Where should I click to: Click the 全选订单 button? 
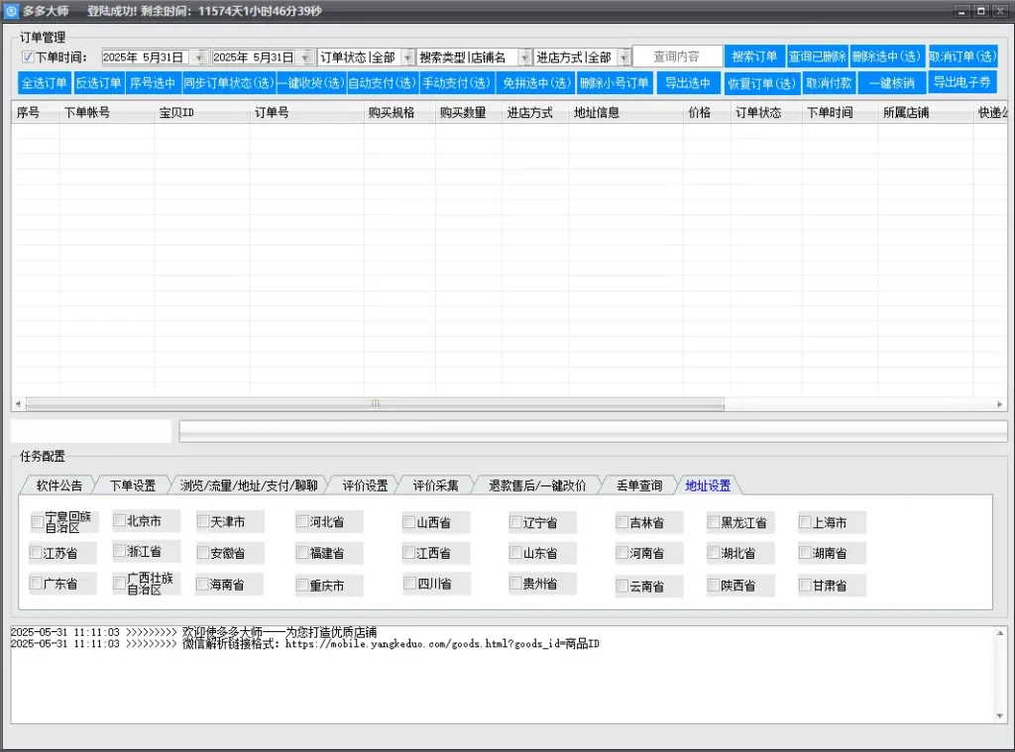pyautogui.click(x=44, y=83)
